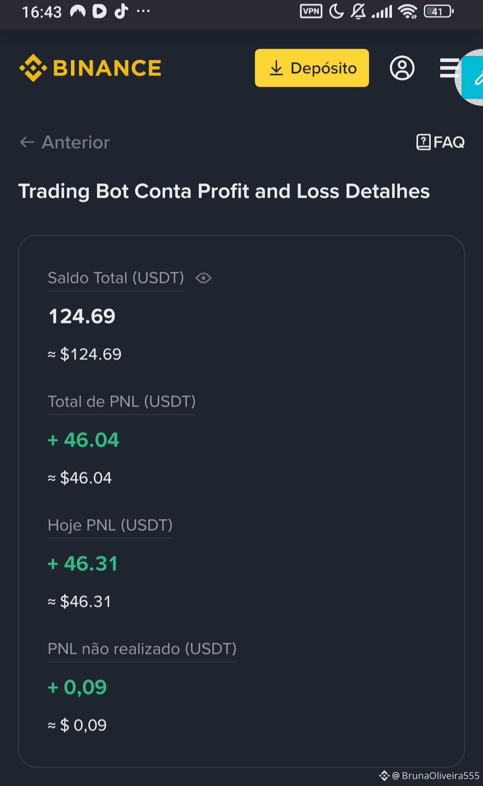Tap the floating edit pencil button
Image resolution: width=483 pixels, height=786 pixels.
tap(476, 77)
